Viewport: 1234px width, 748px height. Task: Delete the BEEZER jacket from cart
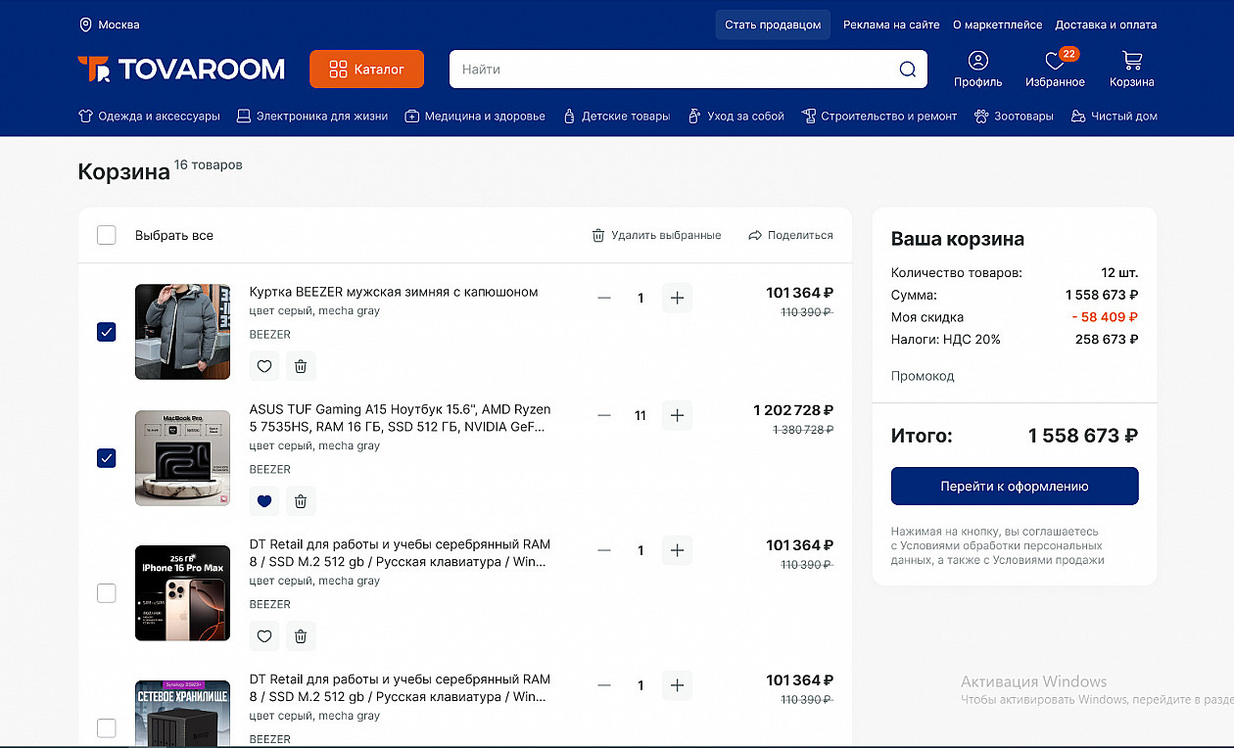[x=301, y=366]
